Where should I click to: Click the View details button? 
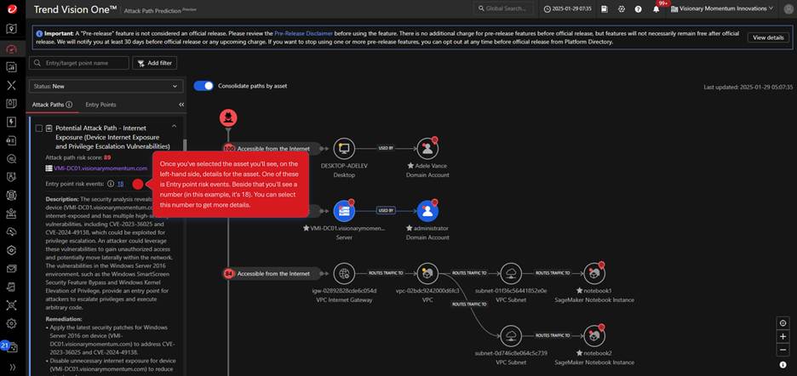pyautogui.click(x=768, y=37)
